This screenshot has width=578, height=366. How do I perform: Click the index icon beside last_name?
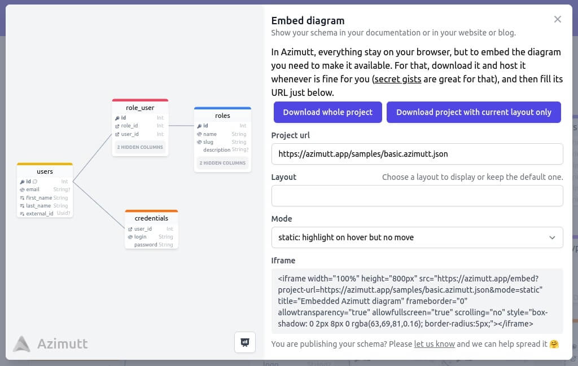point(22,205)
